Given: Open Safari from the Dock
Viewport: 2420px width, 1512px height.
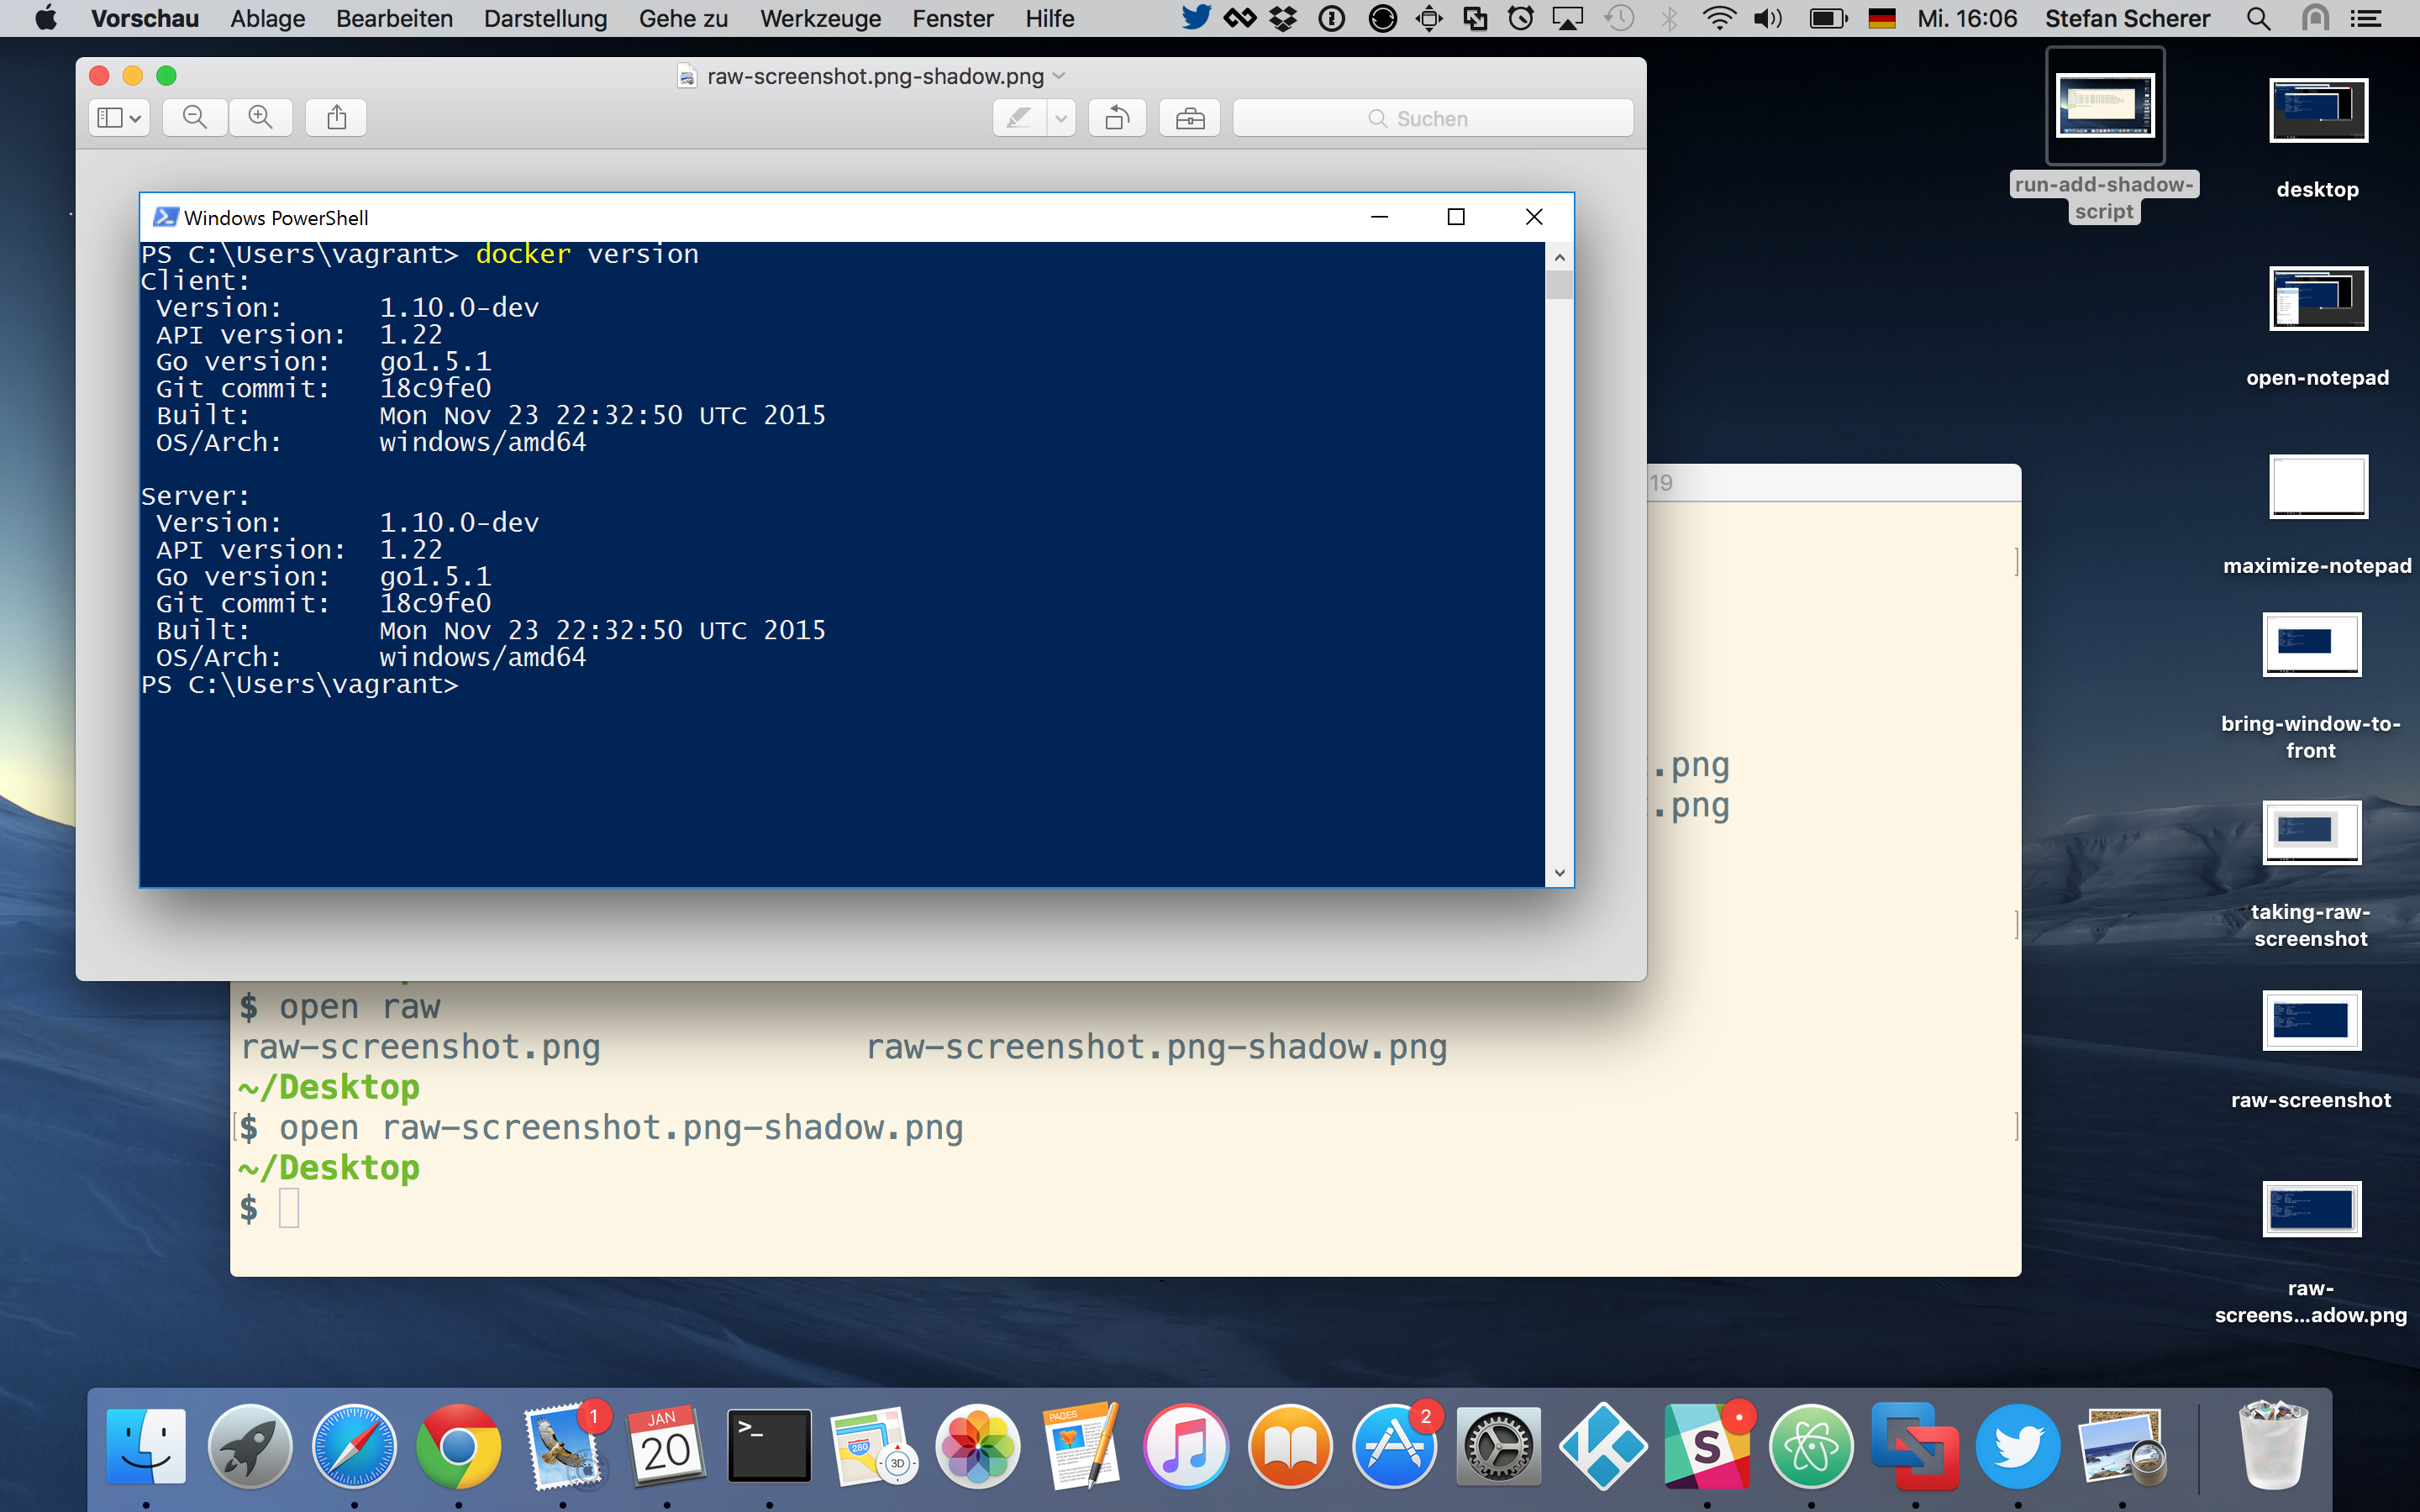Looking at the screenshot, I should click(x=354, y=1446).
